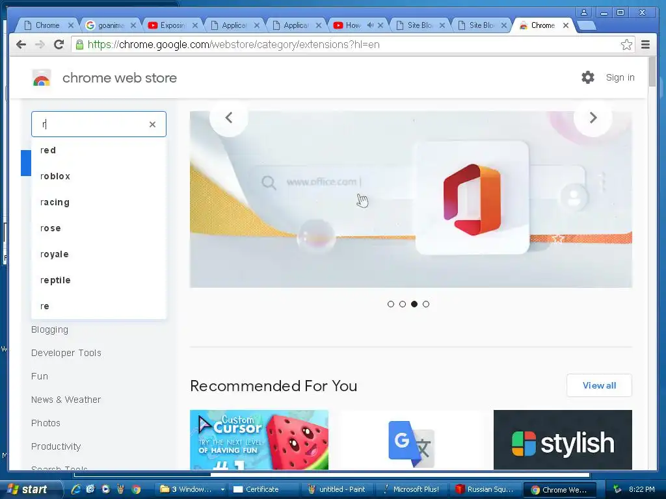Open the Blogging category
Viewport: 666px width, 499px height.
tap(49, 329)
